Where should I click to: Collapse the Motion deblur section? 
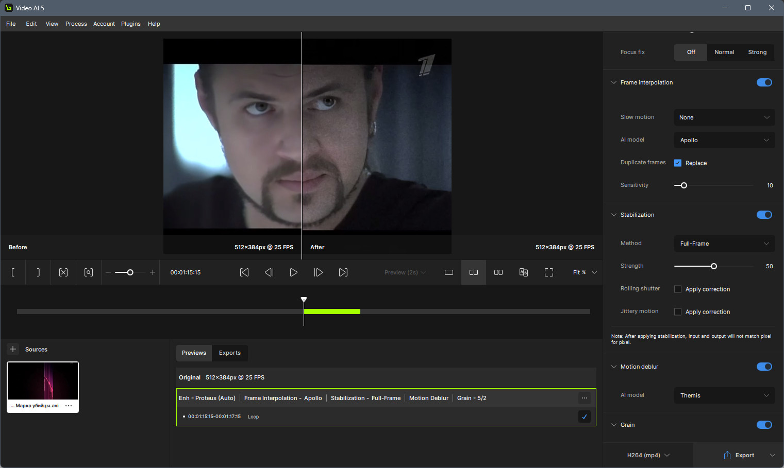tap(614, 367)
